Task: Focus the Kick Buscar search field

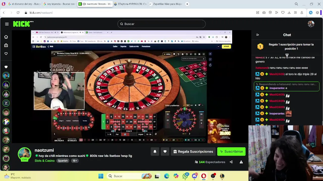Action: point(161,24)
